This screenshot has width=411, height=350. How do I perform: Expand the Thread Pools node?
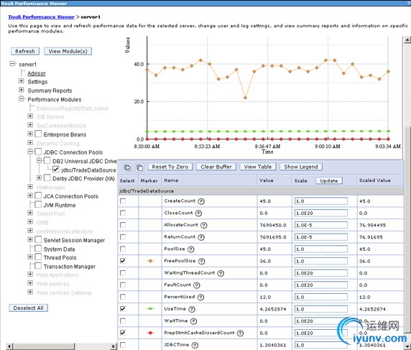point(30,257)
